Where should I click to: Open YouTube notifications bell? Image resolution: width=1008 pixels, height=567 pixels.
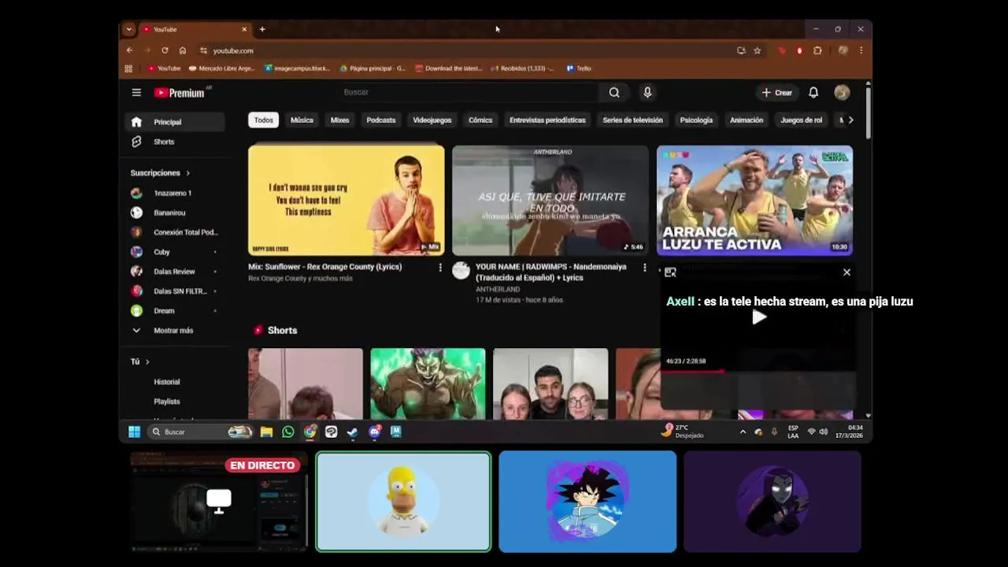pyautogui.click(x=813, y=92)
